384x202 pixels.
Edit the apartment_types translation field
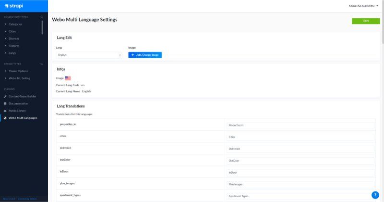pyautogui.click(x=300, y=196)
